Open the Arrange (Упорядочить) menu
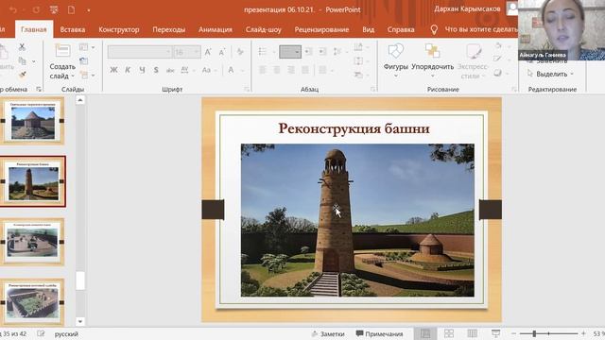 click(x=433, y=59)
